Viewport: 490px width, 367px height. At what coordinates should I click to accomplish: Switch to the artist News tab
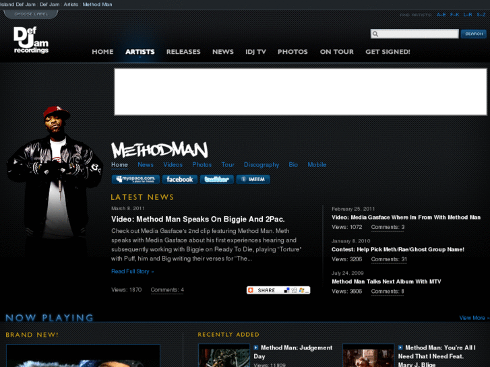click(146, 164)
